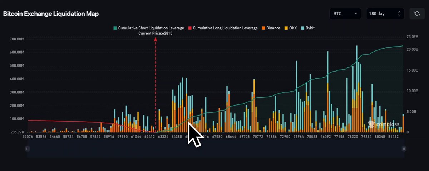The height and width of the screenshot is (171, 429).
Task: Grab the left handle of range slider
Action: (27, 148)
